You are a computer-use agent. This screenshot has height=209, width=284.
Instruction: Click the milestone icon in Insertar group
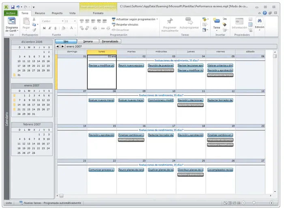click(225, 24)
